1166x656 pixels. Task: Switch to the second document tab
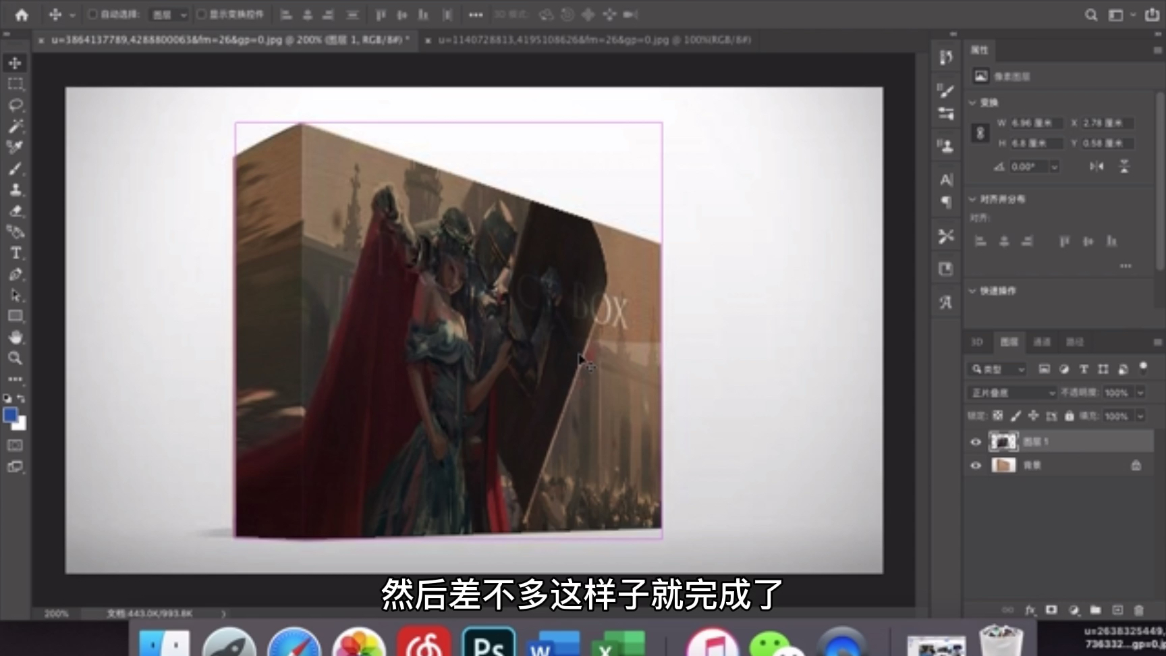[x=594, y=40]
